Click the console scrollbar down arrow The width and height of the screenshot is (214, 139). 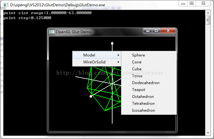[x=208, y=133]
